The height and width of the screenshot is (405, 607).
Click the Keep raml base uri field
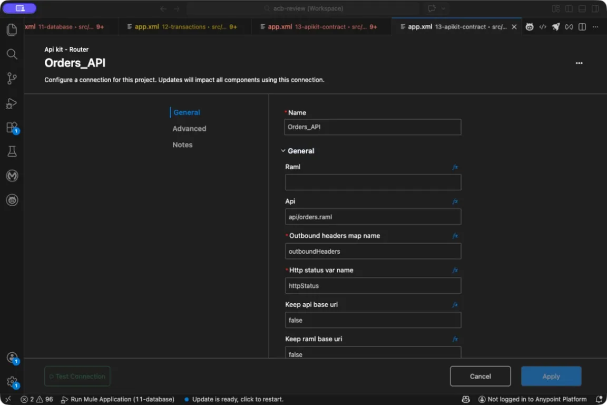tap(373, 352)
